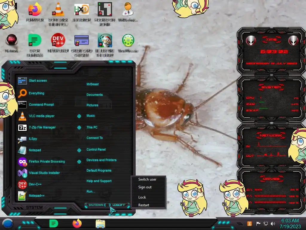The height and width of the screenshot is (230, 306).
Task: Expand 7-Zip File Manager jump list arrow
Action: (79, 128)
